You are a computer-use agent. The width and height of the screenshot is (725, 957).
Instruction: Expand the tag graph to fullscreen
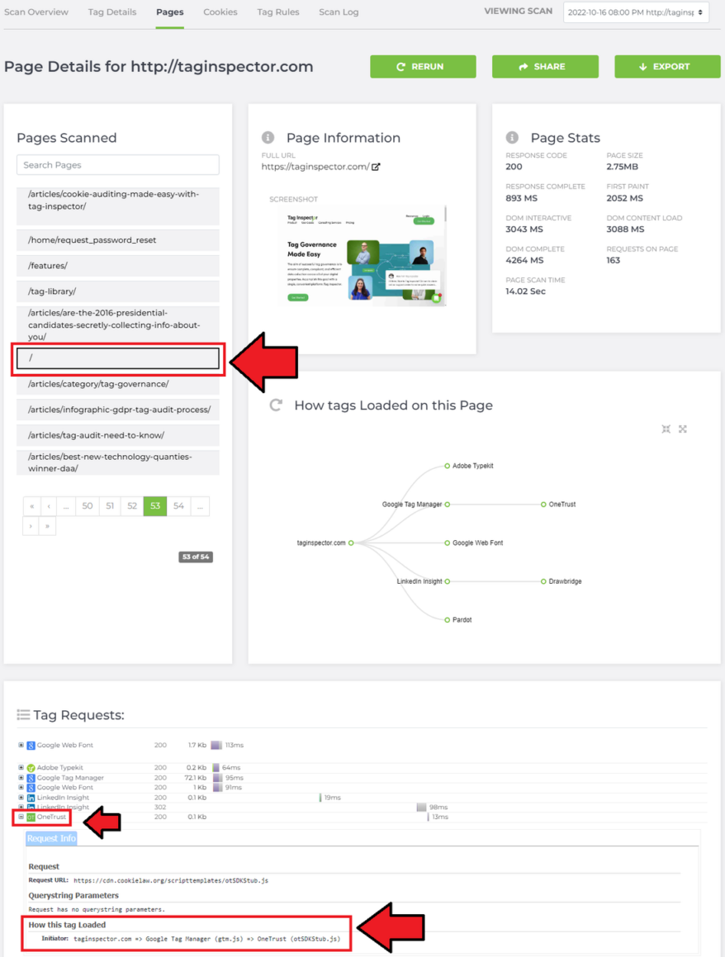pyautogui.click(x=683, y=429)
